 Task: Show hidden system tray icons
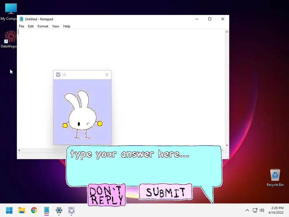click(247, 210)
